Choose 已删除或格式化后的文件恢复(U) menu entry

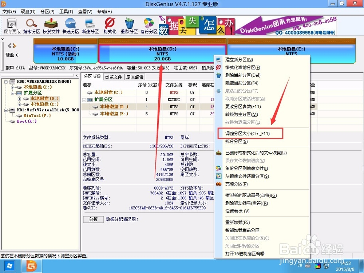pos(262,153)
